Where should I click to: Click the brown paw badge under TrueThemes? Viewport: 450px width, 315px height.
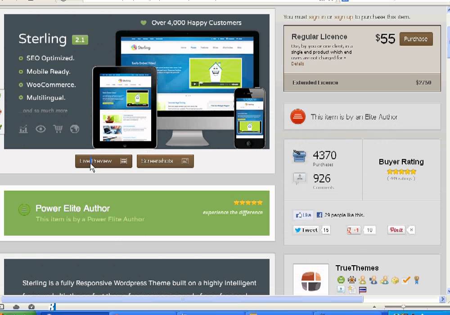pos(351,280)
